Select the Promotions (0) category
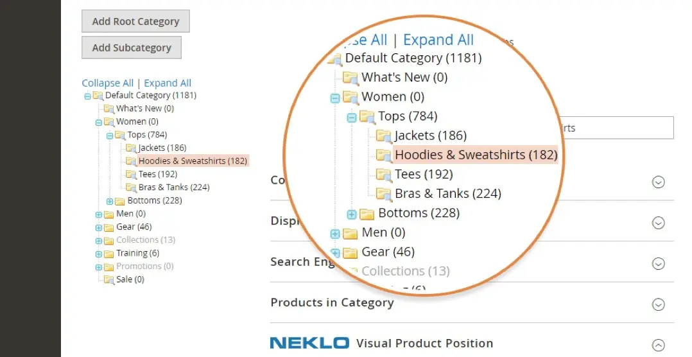 click(x=144, y=266)
